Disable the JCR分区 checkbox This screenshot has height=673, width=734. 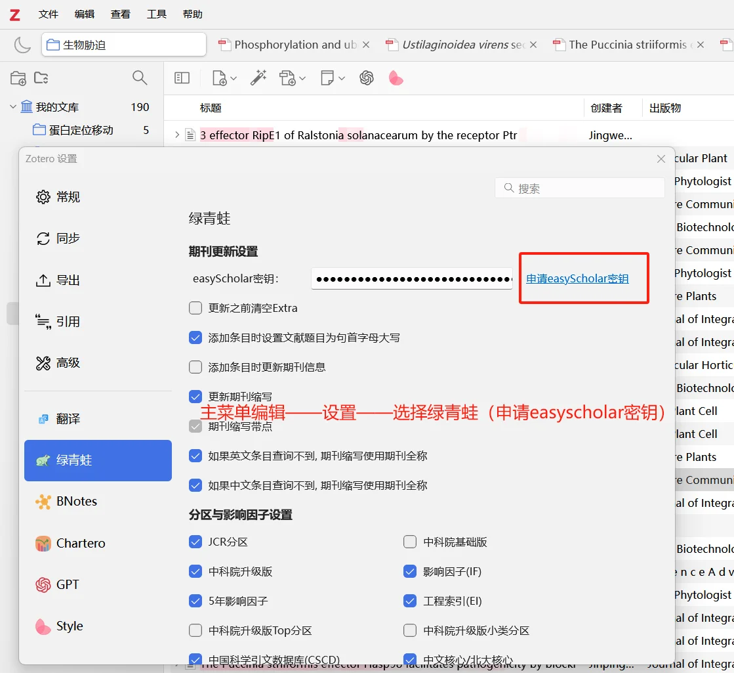(x=195, y=542)
